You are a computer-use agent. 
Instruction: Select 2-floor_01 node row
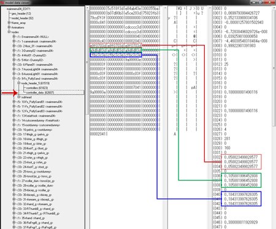coord(34,46)
